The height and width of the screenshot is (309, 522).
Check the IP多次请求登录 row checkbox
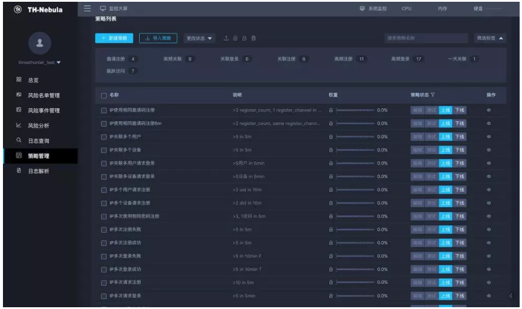(x=103, y=296)
